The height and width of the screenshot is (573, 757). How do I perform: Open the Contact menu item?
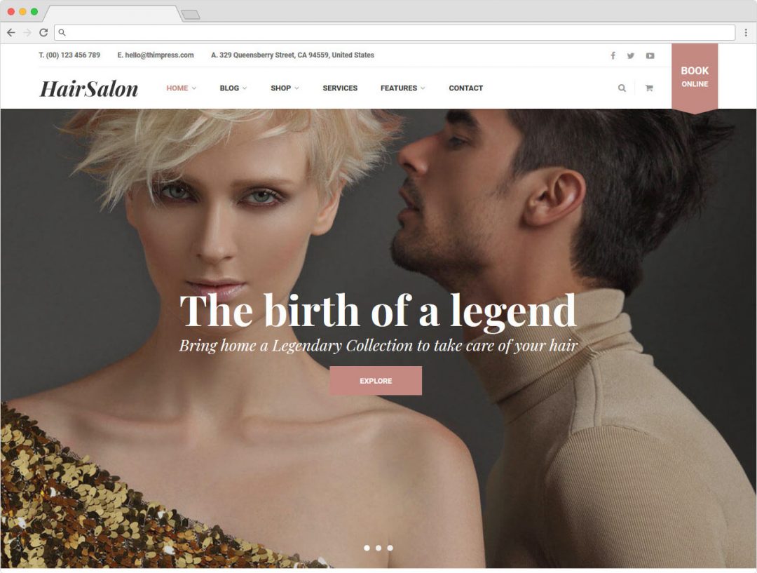click(466, 88)
